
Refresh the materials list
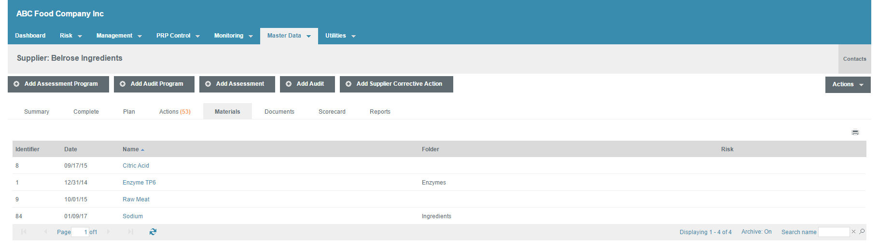[x=153, y=232]
